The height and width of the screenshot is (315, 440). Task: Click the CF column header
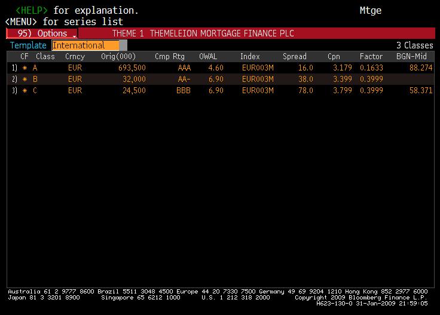(25, 56)
